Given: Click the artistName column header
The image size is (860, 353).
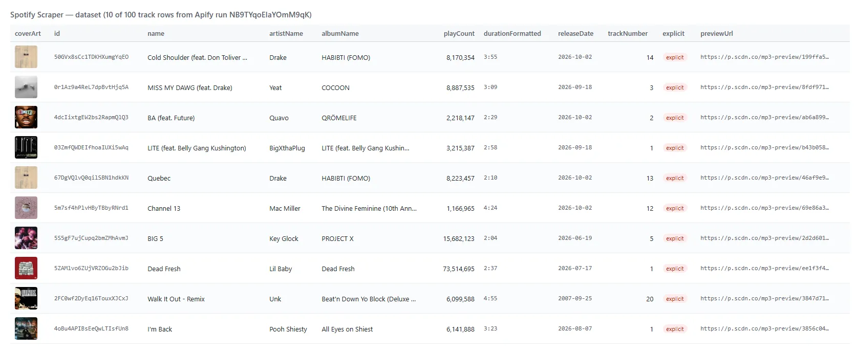Looking at the screenshot, I should [286, 33].
